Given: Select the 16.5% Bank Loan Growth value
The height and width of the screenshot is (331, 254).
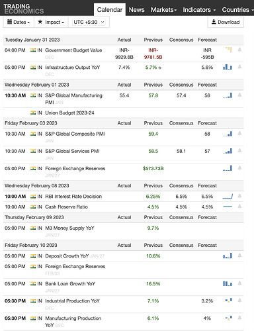Looking at the screenshot, I should coord(153,283).
